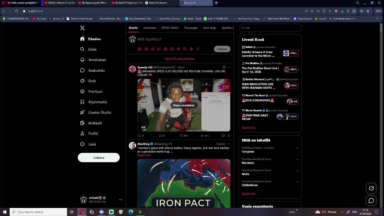The image size is (384, 216).
Task: Open the floating messages chat button
Action: 371,201
